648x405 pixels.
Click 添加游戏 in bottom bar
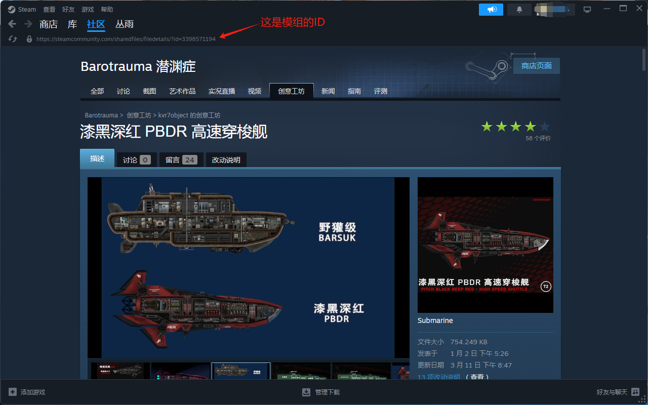(33, 392)
